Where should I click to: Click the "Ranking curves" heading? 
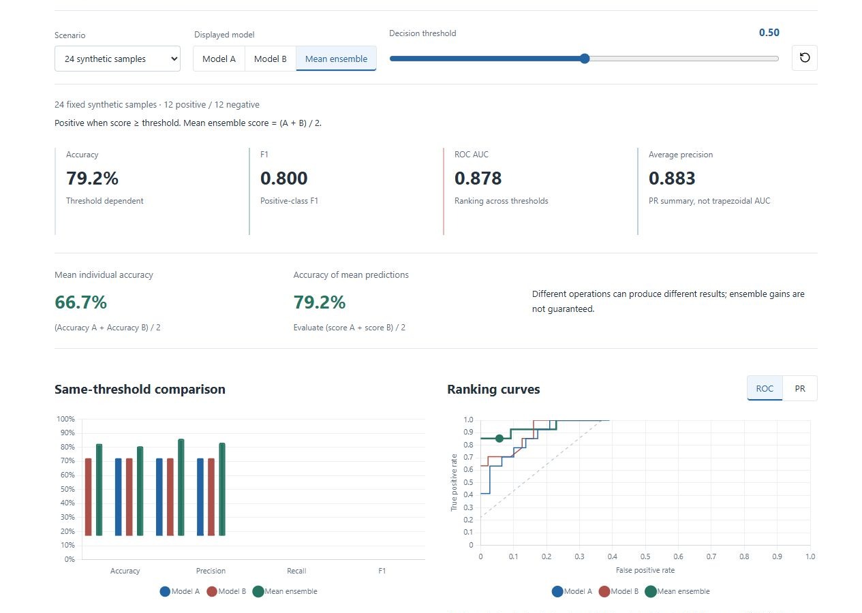point(493,390)
